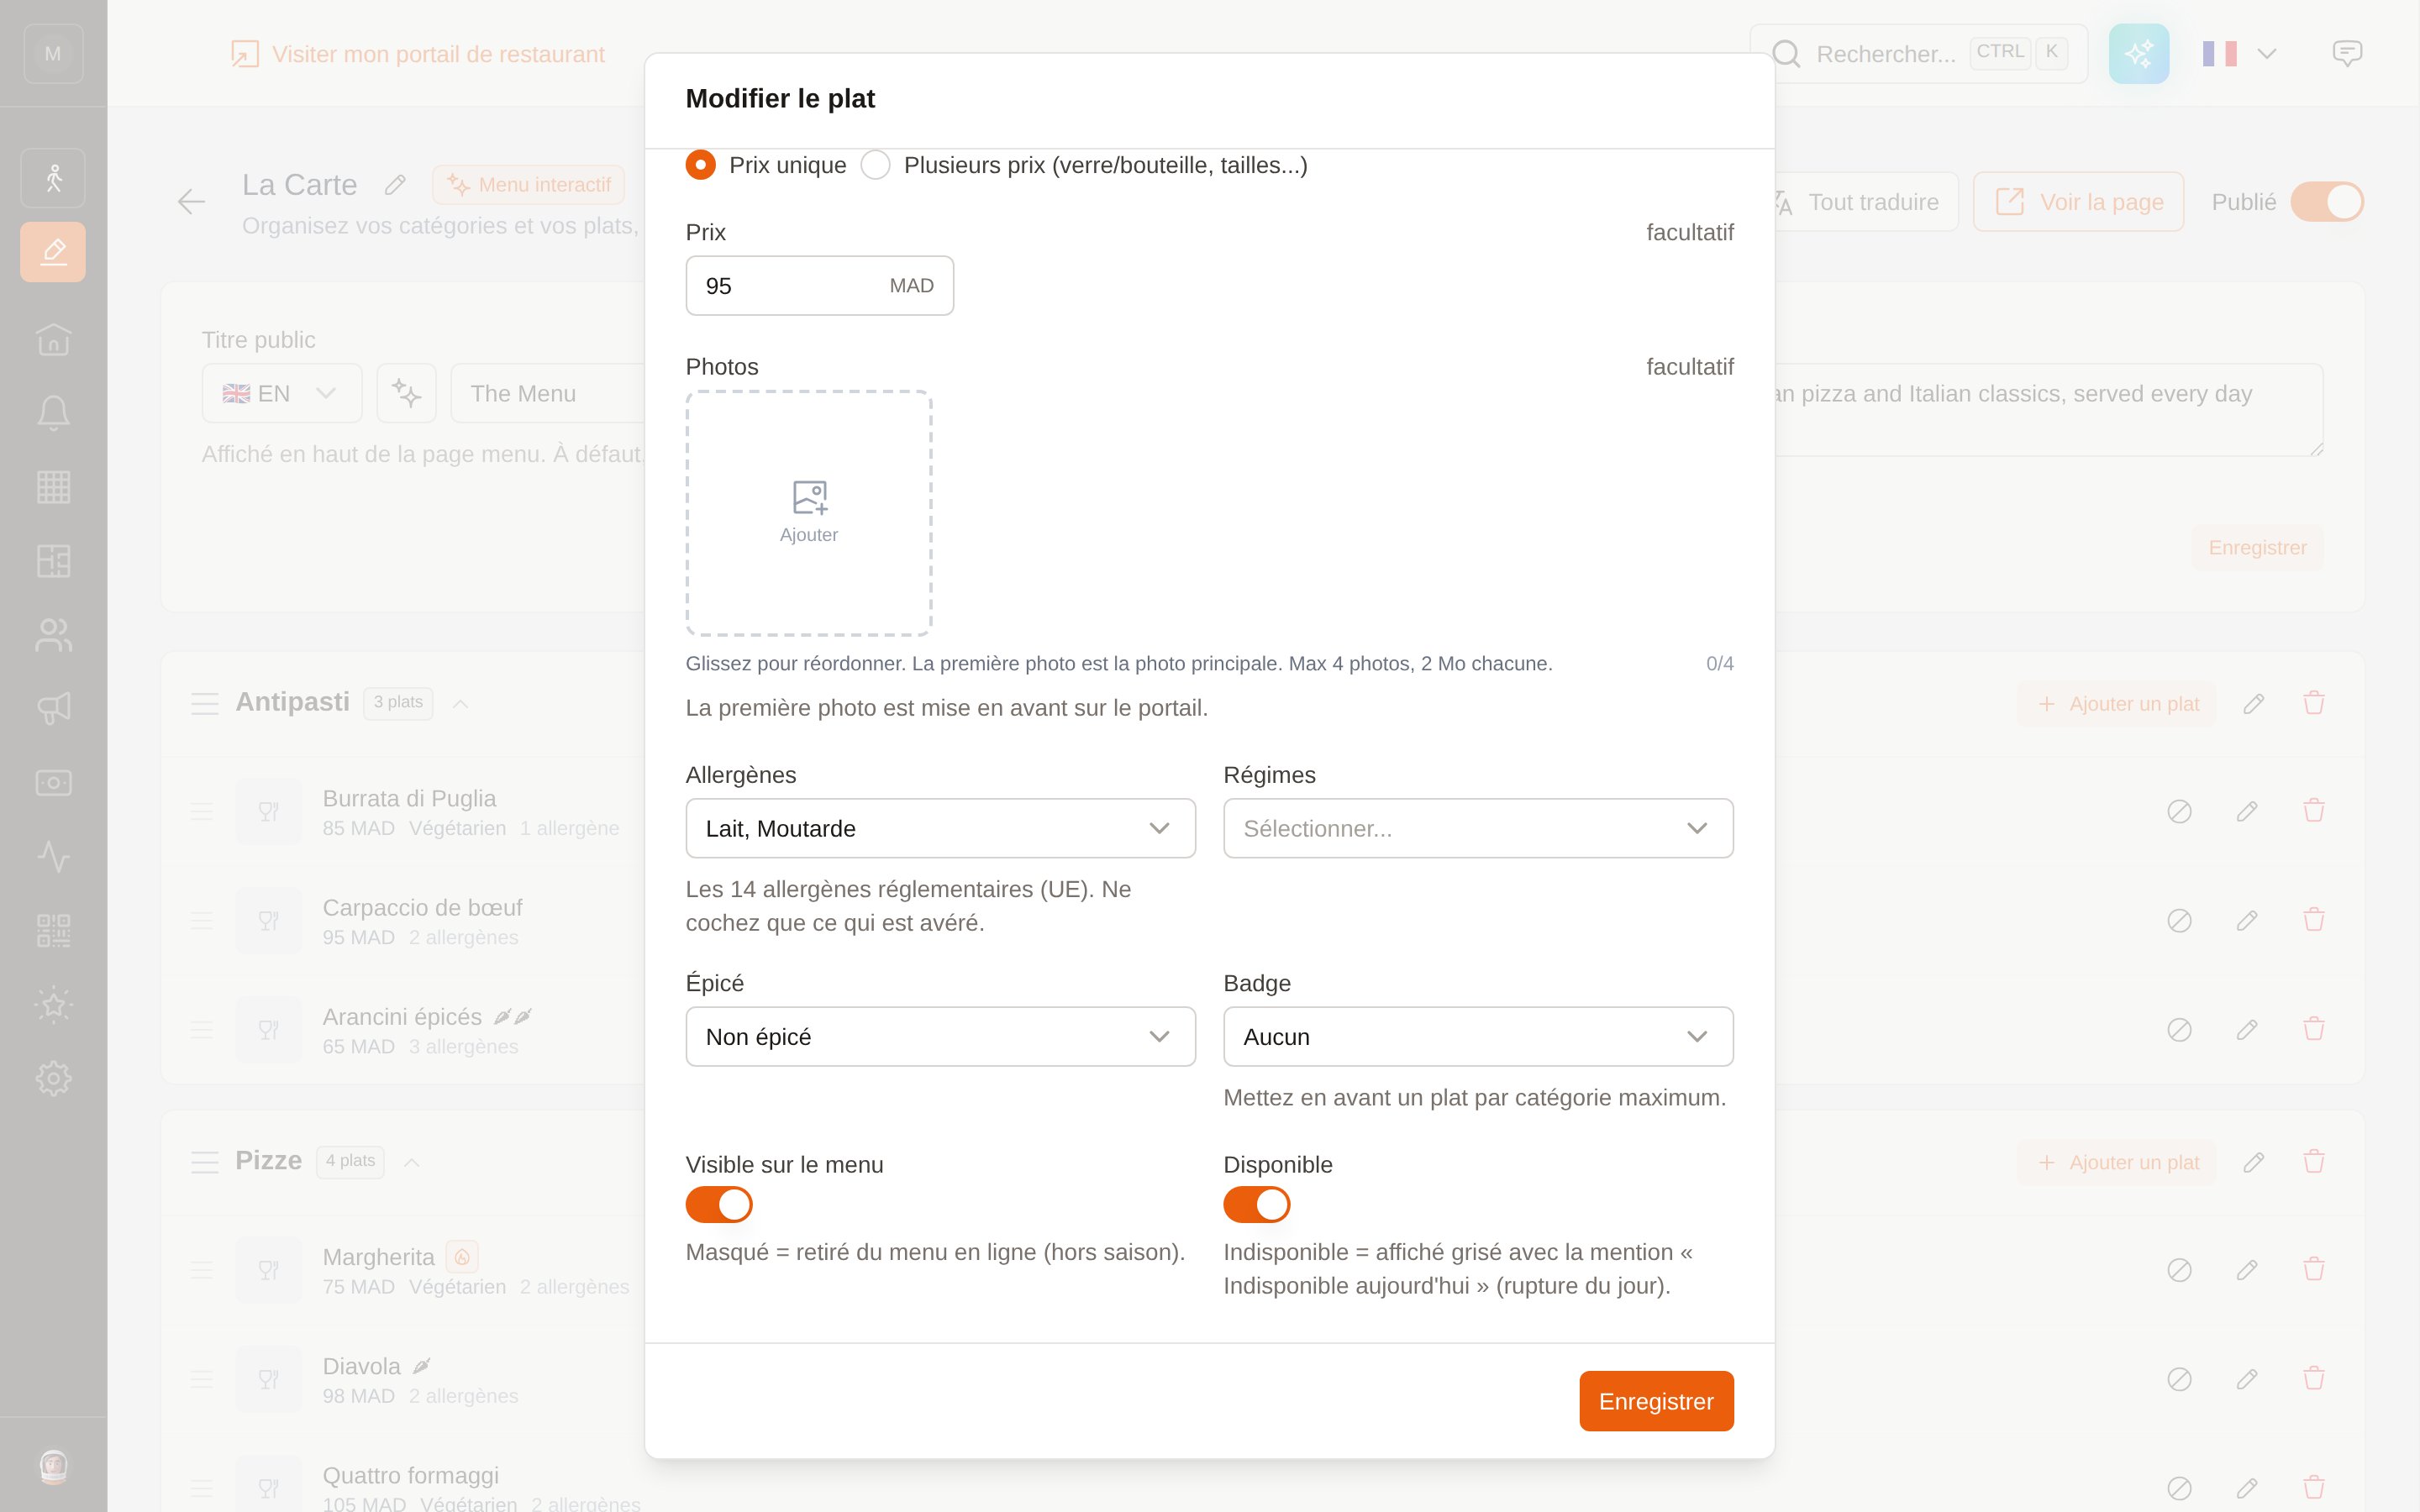Click the back arrow next to La Carte
The width and height of the screenshot is (2420, 1512).
(x=191, y=202)
